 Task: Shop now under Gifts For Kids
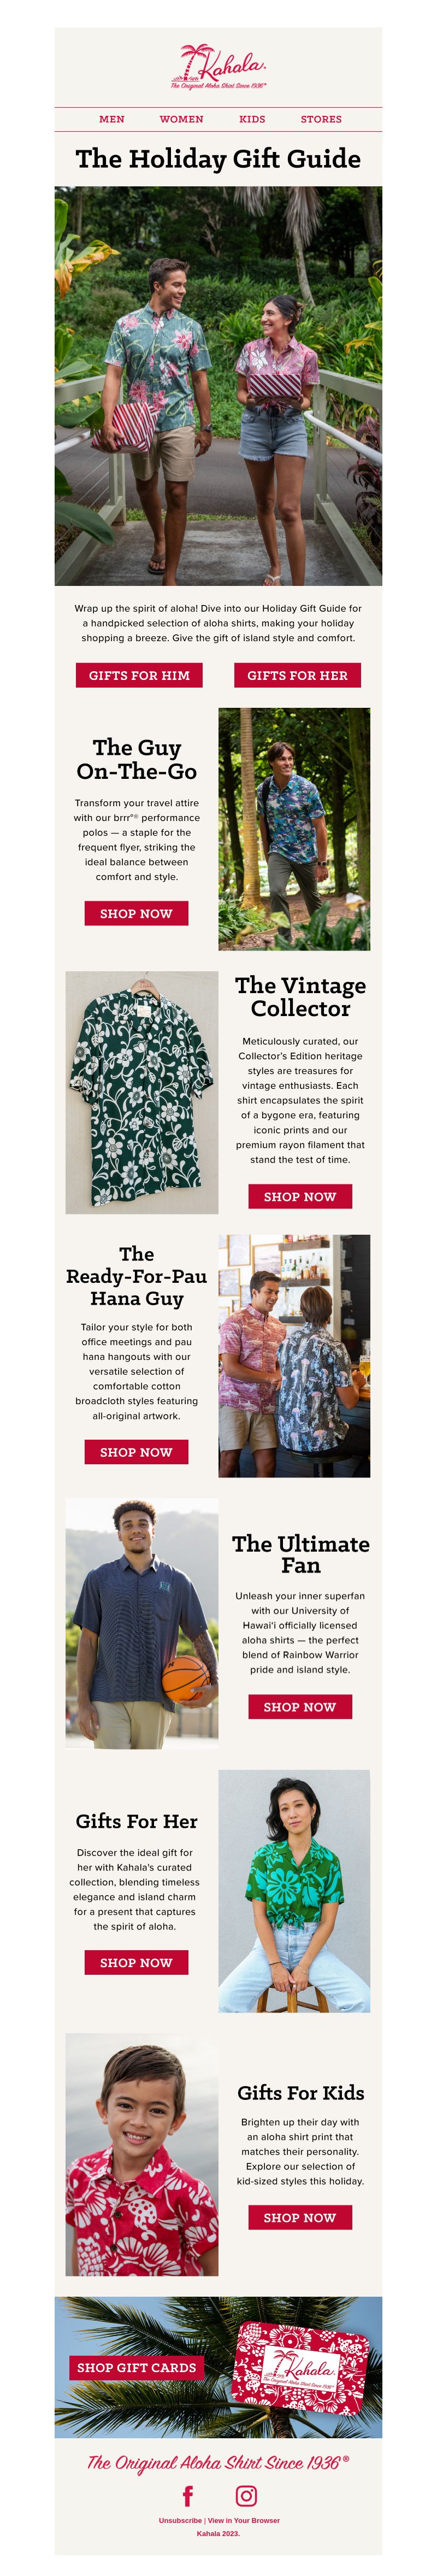click(300, 2218)
